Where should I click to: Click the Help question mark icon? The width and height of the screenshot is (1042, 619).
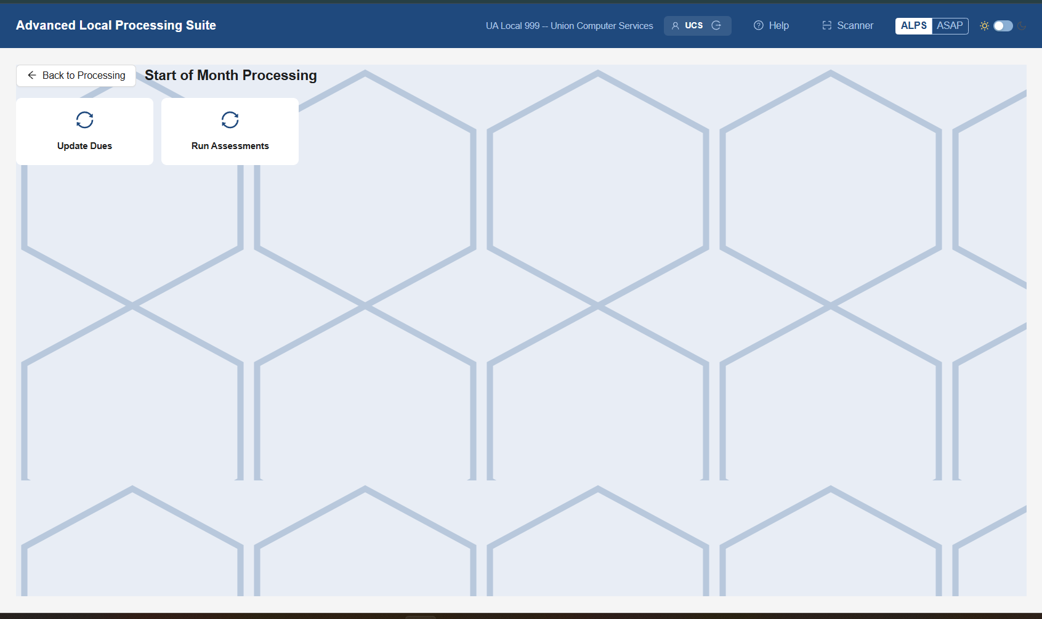point(759,25)
